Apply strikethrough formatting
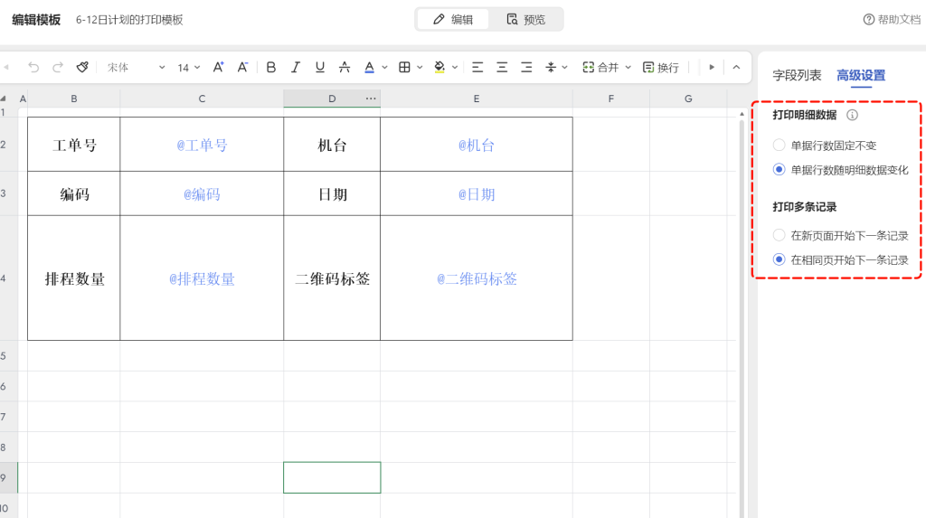The image size is (926, 518). tap(345, 67)
